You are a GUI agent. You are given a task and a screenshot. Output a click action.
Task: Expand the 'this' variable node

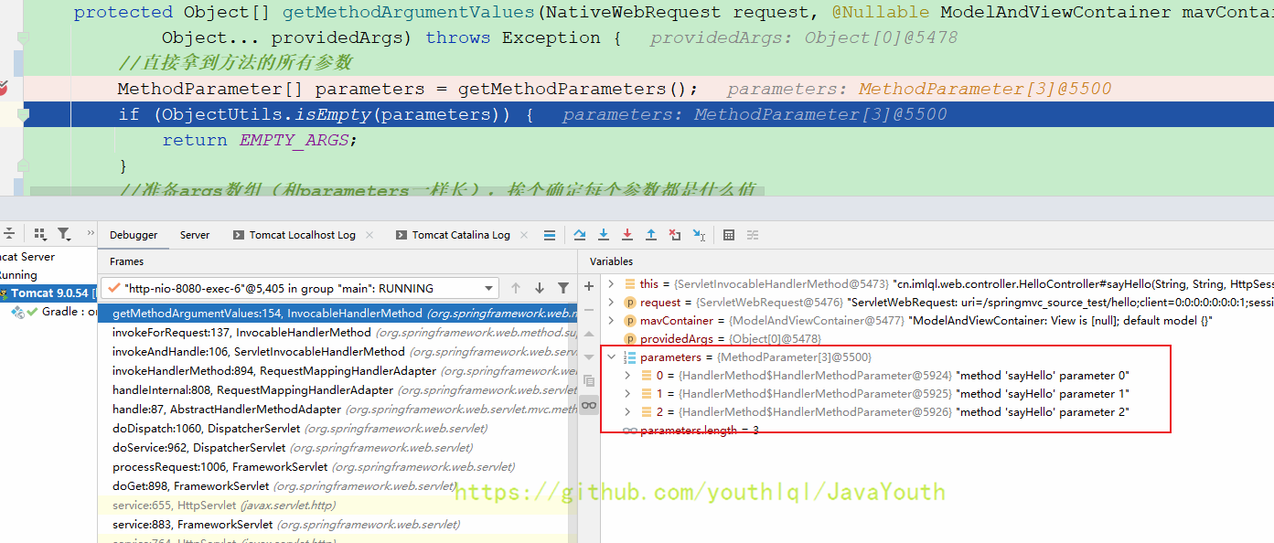click(x=612, y=284)
